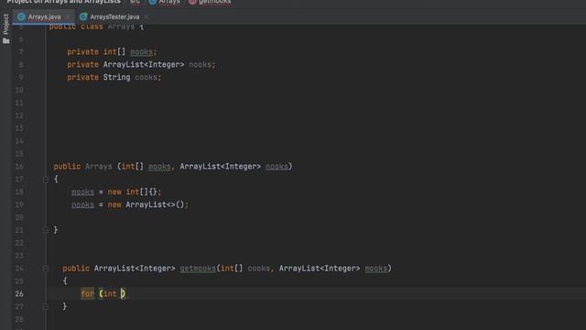Click 'mooks' parameter in getmooks signature

pyautogui.click(x=376, y=269)
